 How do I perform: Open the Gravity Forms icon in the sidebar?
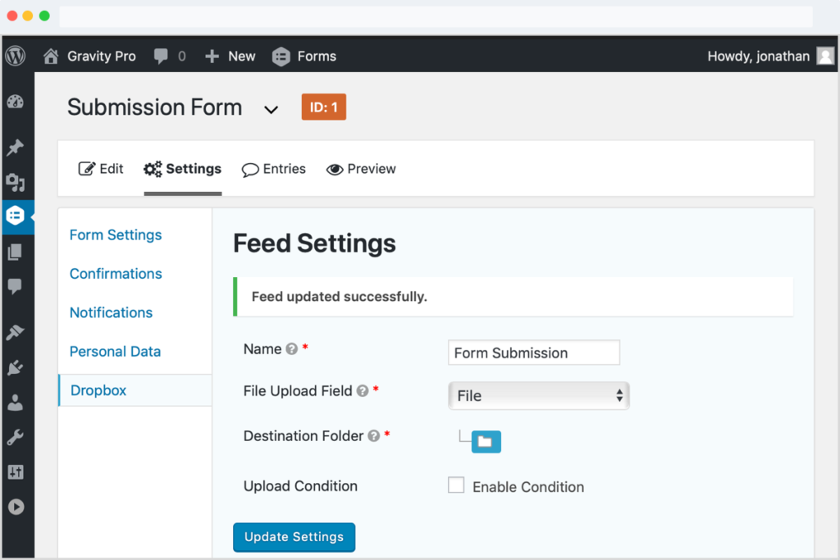click(x=16, y=216)
